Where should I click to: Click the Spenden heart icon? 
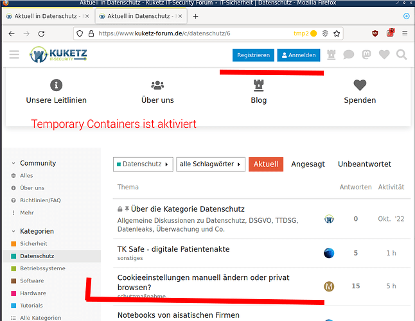point(360,85)
